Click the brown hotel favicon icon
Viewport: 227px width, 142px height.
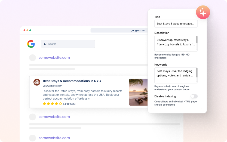(x=37, y=82)
